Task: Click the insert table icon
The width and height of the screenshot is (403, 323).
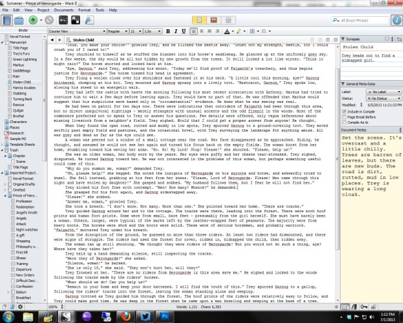Action: pos(252,31)
